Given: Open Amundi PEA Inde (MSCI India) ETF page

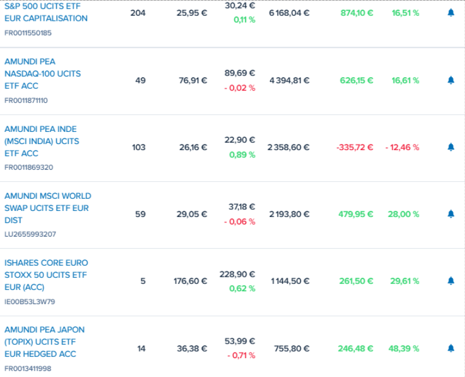Looking at the screenshot, I should coord(42,141).
